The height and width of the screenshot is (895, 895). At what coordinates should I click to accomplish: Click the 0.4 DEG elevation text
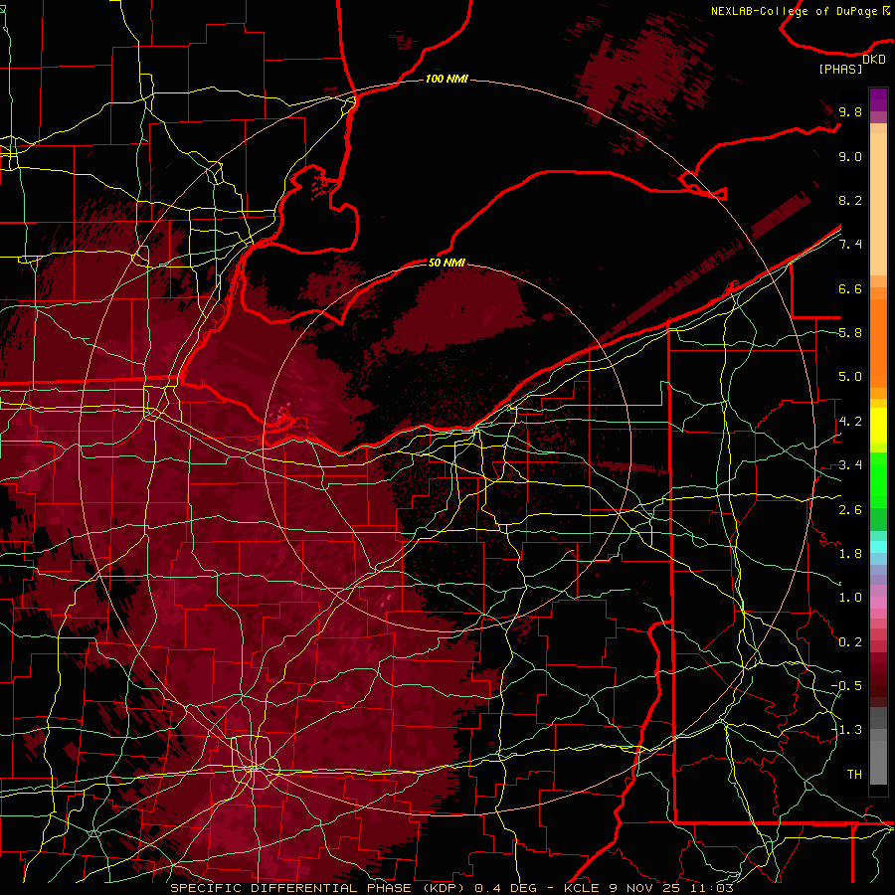coord(508,888)
